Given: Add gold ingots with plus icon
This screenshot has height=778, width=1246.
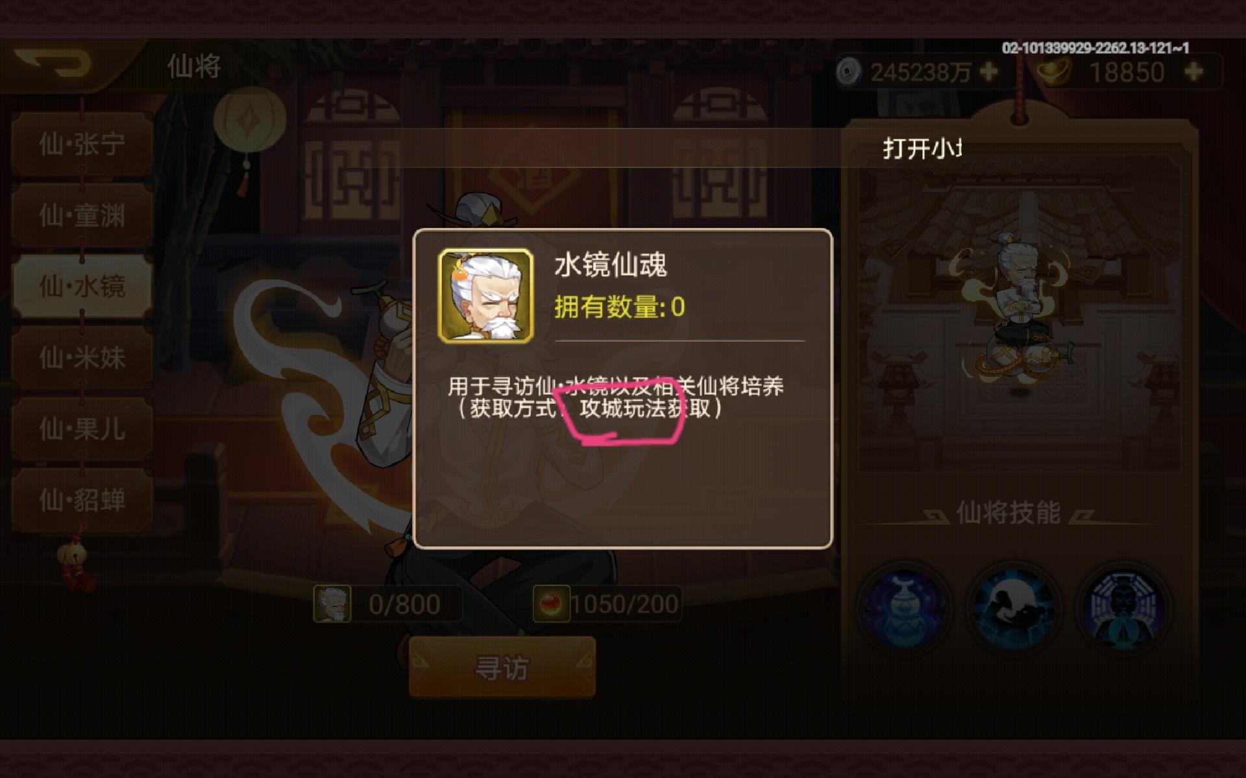Looking at the screenshot, I should pos(1193,71).
